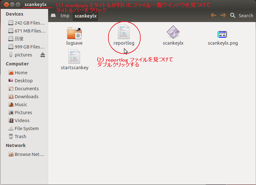Go forward with the right arrow
This screenshot has height=185, width=256.
point(223,16)
